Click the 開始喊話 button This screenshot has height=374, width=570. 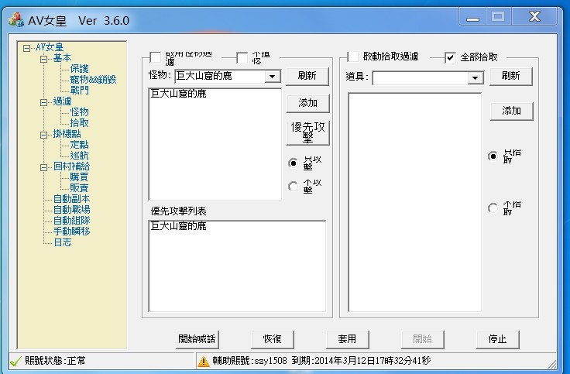click(x=197, y=339)
